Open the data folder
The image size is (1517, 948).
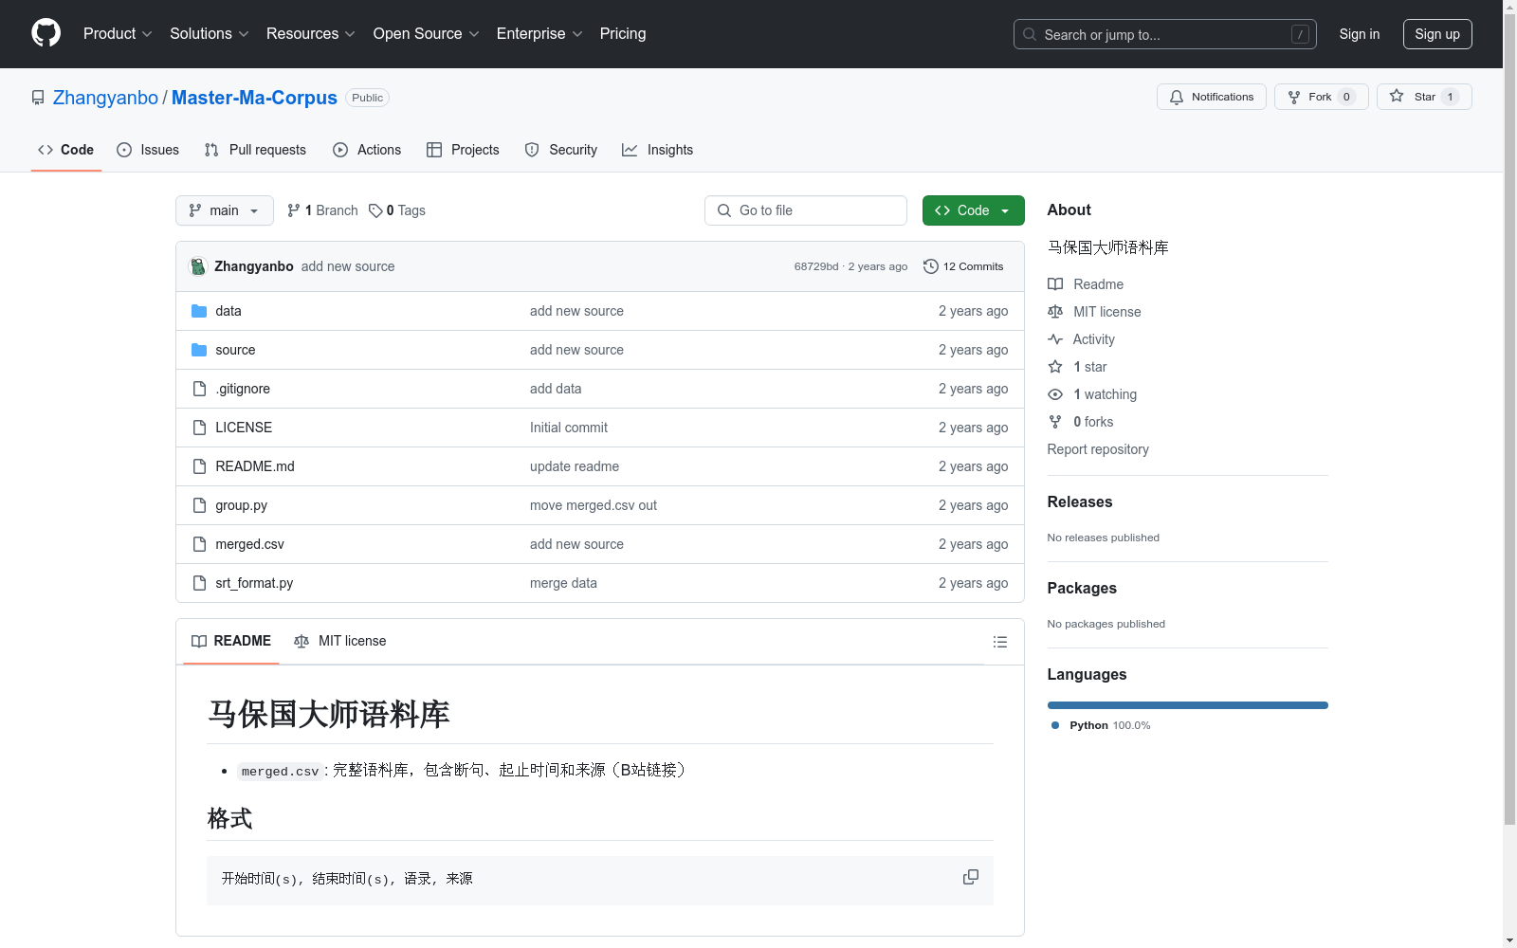point(228,311)
